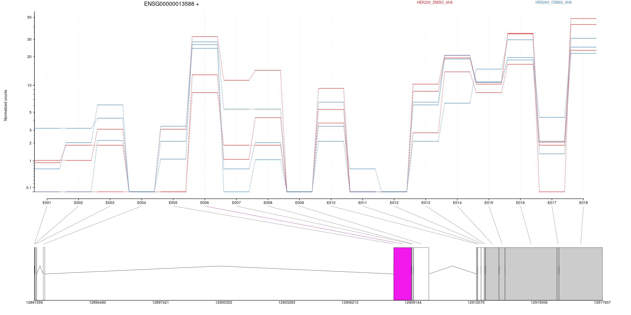The width and height of the screenshot is (631, 315).
Task: Click exon label E015
Action: click(489, 203)
